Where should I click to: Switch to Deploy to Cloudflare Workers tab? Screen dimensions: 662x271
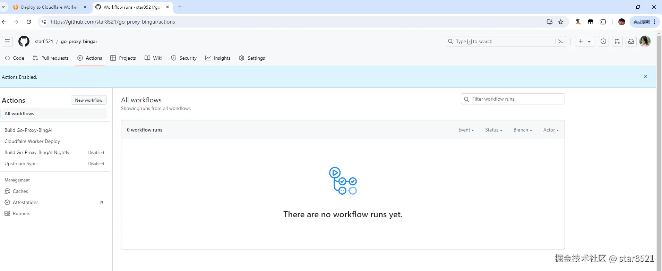point(49,7)
